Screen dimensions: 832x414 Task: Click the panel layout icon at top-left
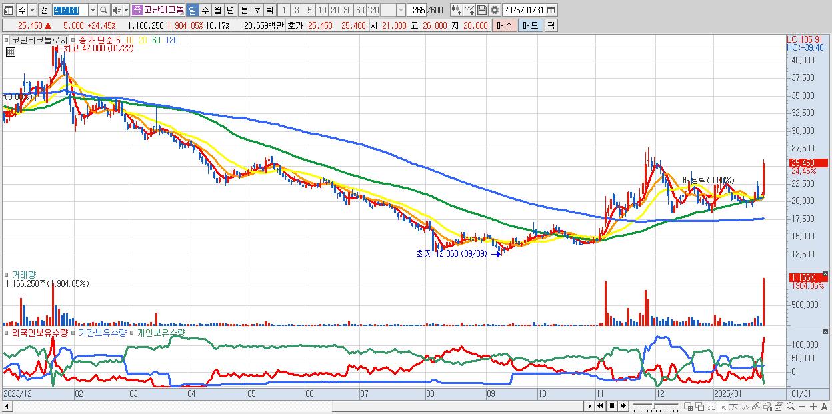8,10
